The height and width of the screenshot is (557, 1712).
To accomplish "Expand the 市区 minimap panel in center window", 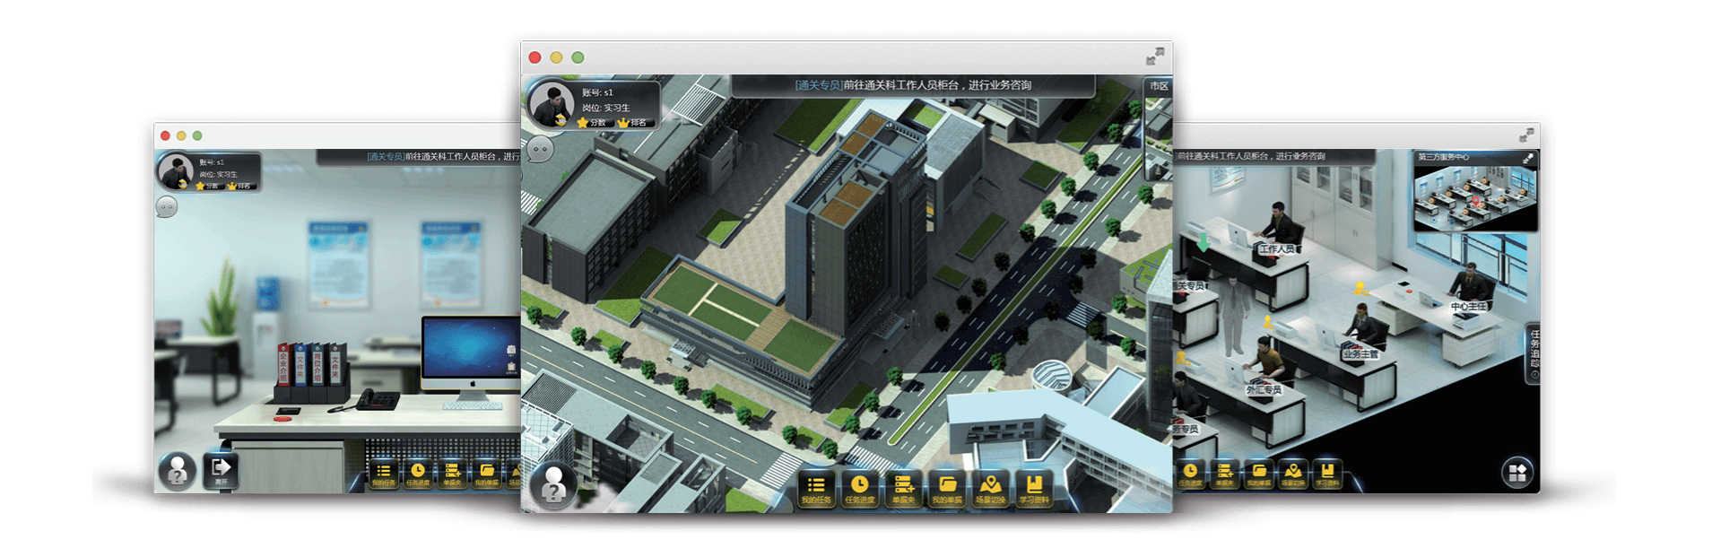I will (1159, 86).
